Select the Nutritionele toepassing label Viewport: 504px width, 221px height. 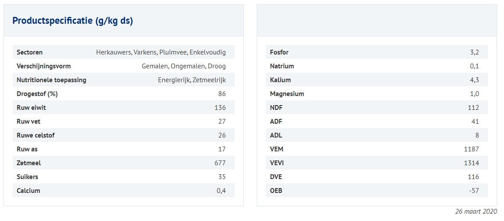point(51,80)
